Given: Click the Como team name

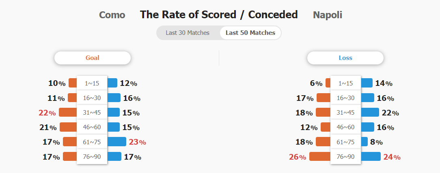Looking at the screenshot, I should coord(112,15).
